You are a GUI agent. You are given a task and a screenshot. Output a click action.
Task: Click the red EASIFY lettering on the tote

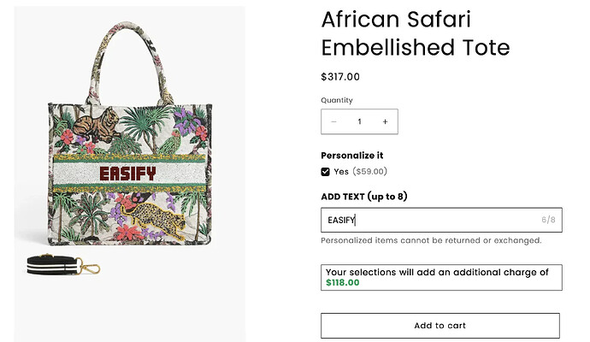point(128,174)
